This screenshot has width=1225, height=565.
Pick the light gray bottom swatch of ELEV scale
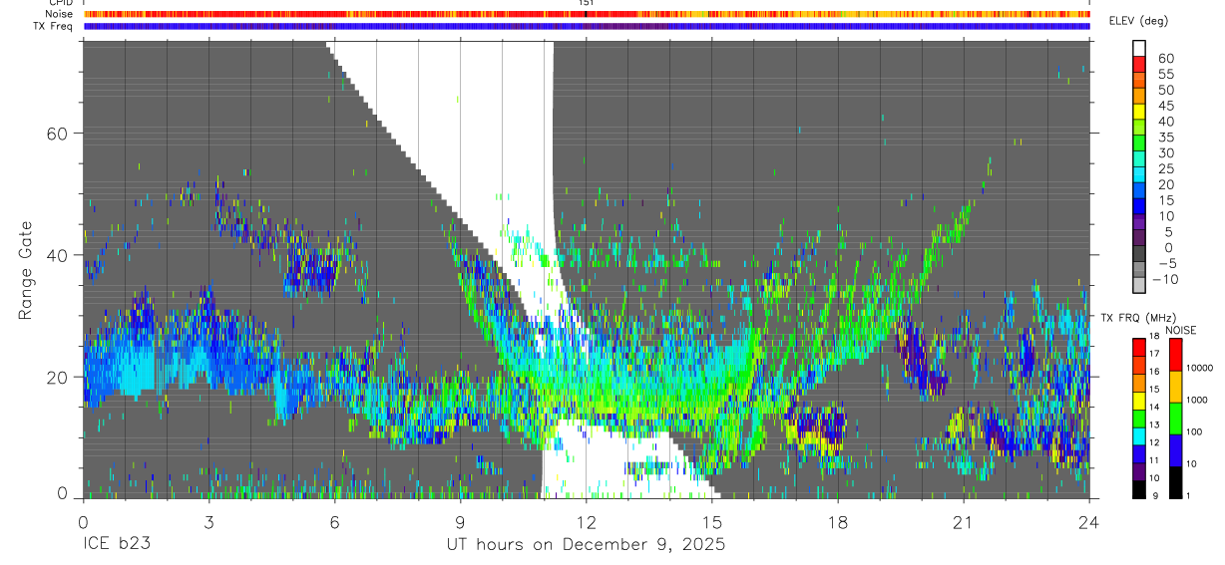pos(1139,285)
